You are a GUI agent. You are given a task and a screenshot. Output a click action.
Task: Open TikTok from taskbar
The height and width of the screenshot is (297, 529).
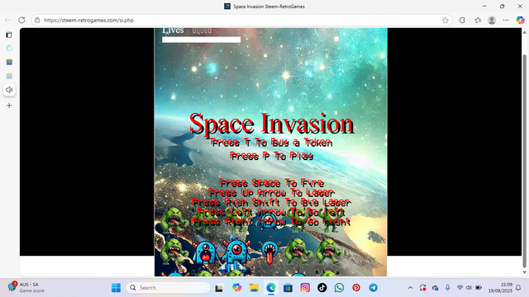[x=322, y=288]
